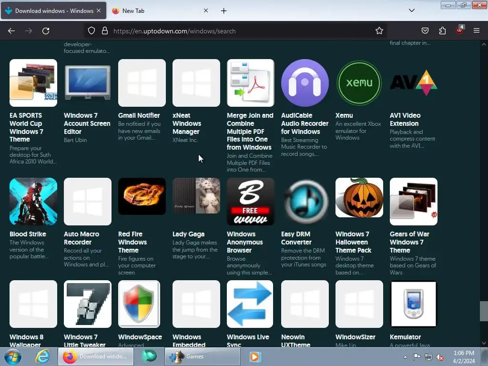The image size is (488, 366).
Task: View site security padlock information
Action: tap(105, 31)
